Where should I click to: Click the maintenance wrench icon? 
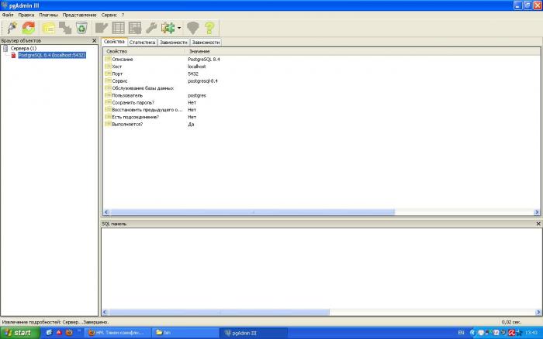point(151,28)
